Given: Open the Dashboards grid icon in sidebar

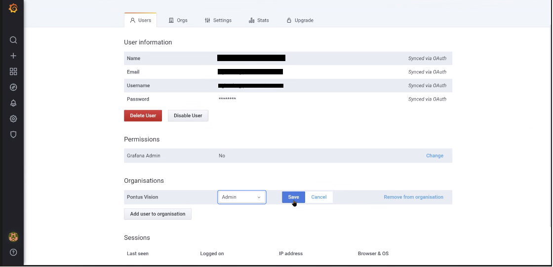Looking at the screenshot, I should [13, 72].
